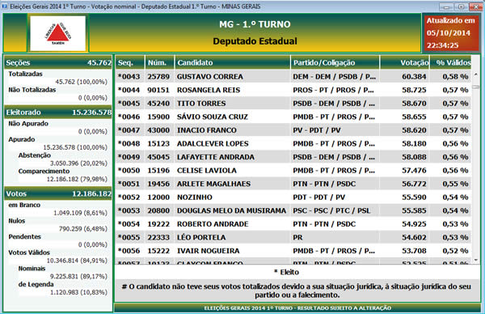485x314 pixels.
Task: Click the Votos panel header
Action: pyautogui.click(x=58, y=193)
